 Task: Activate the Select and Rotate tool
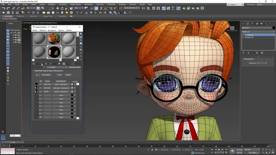[62, 8]
